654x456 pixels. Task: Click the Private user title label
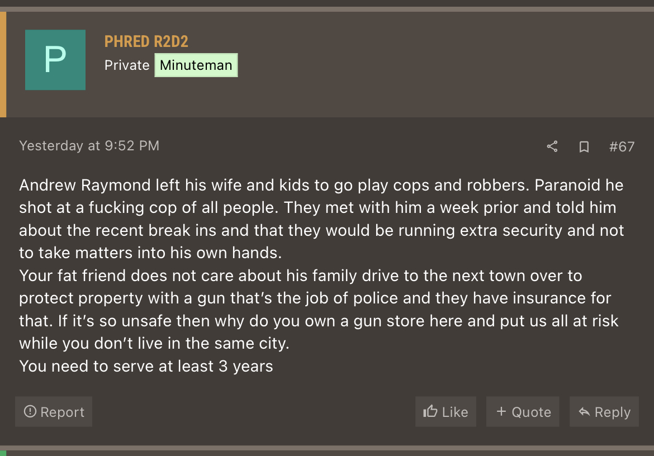[x=127, y=65]
